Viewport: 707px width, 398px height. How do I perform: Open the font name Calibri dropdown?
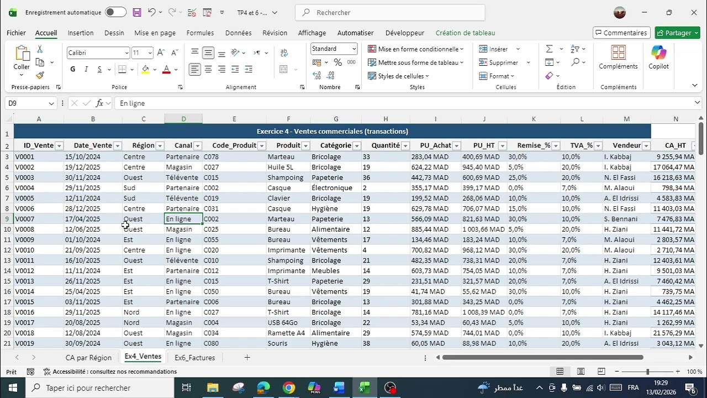(x=126, y=53)
